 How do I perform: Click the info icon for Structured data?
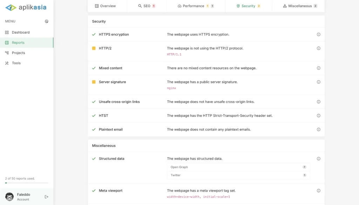[318, 159]
